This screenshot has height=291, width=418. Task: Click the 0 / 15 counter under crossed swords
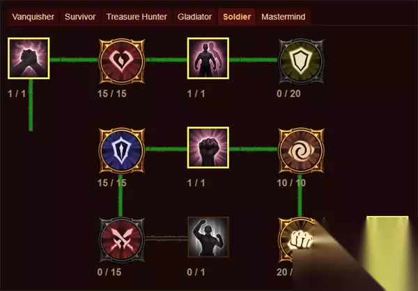click(109, 272)
